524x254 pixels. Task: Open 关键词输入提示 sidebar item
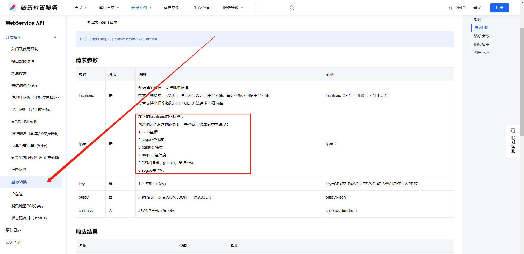click(25, 85)
